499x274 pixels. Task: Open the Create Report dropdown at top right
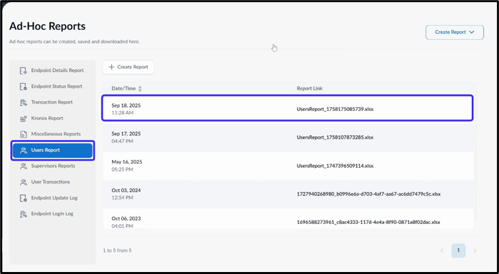pos(455,32)
